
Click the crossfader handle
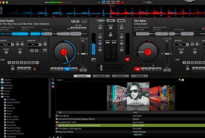point(101,68)
